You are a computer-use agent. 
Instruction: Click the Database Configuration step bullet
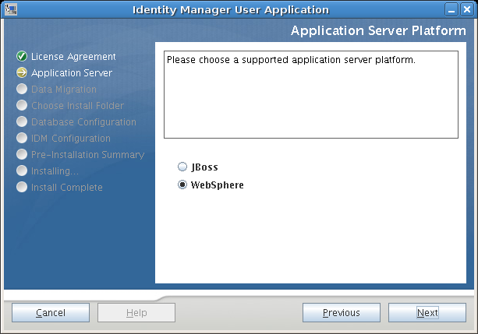pyautogui.click(x=22, y=122)
